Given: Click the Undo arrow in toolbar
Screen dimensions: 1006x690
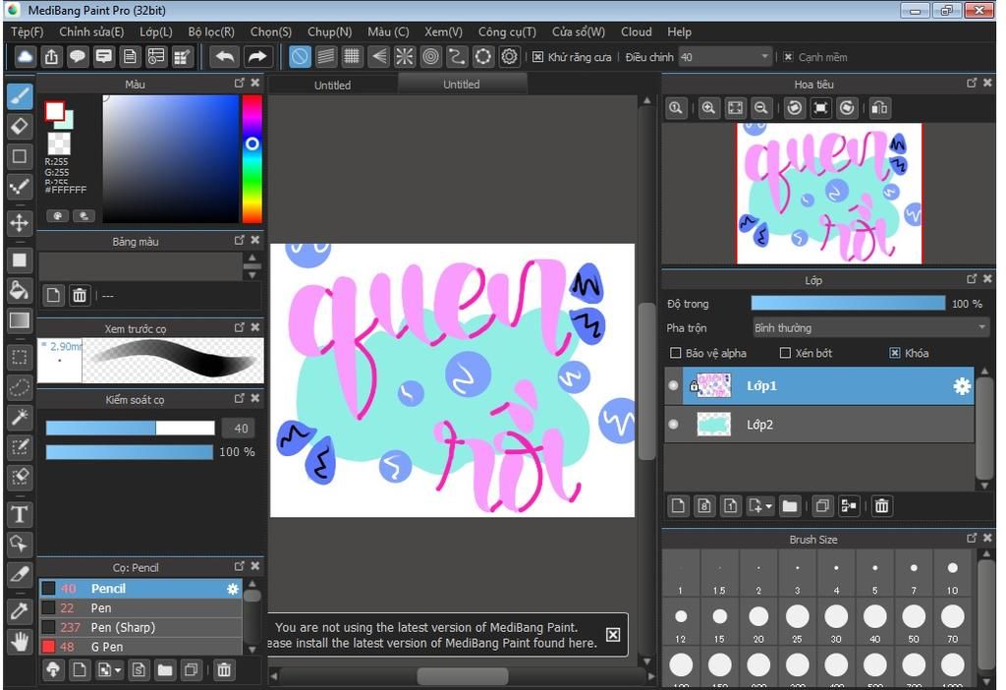Looking at the screenshot, I should click(x=225, y=57).
